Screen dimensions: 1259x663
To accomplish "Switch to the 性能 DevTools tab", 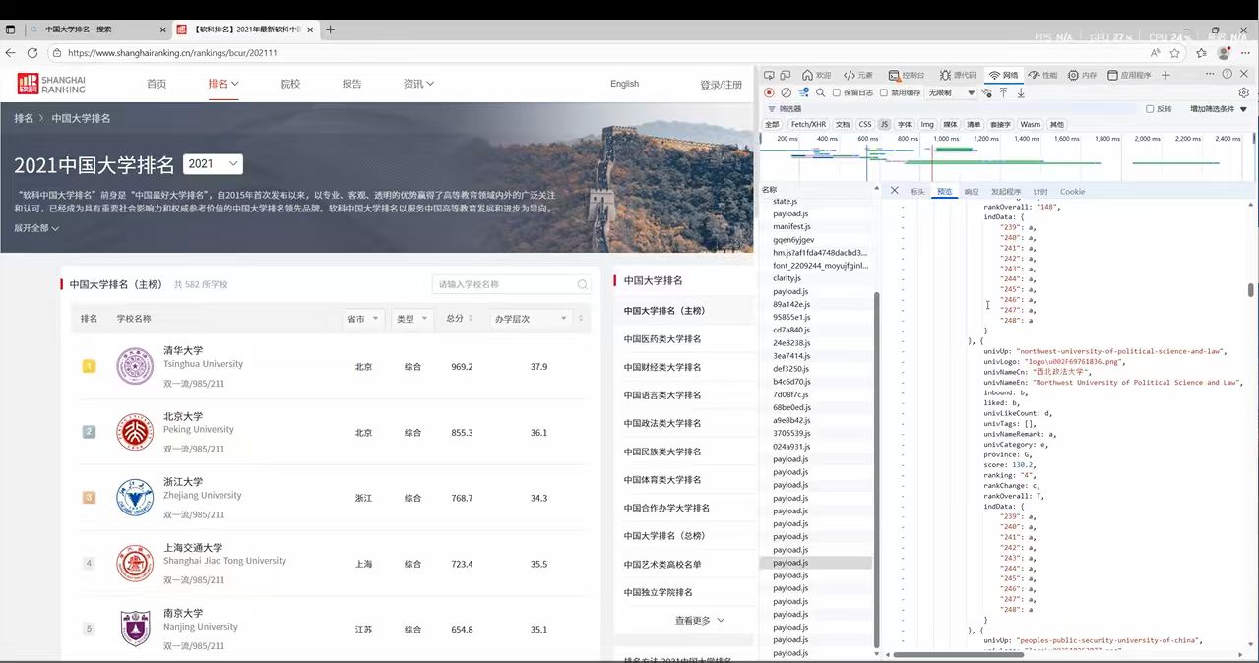I will 1043,75.
